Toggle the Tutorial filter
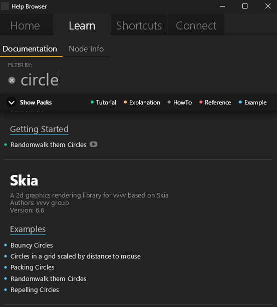The height and width of the screenshot is (307, 277). coord(103,102)
